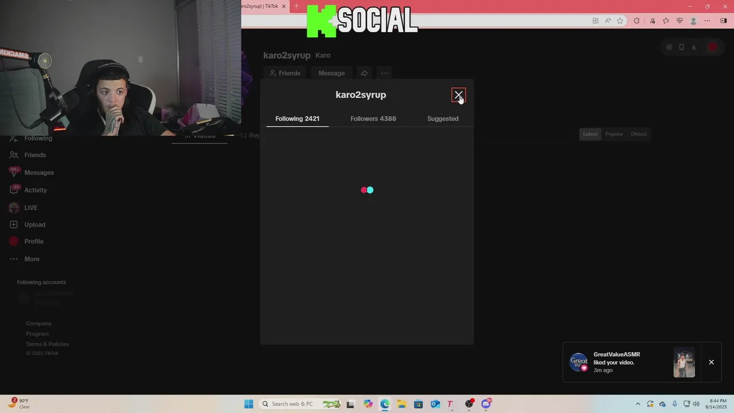
Task: Add page to favorites with star icon
Action: tap(620, 21)
